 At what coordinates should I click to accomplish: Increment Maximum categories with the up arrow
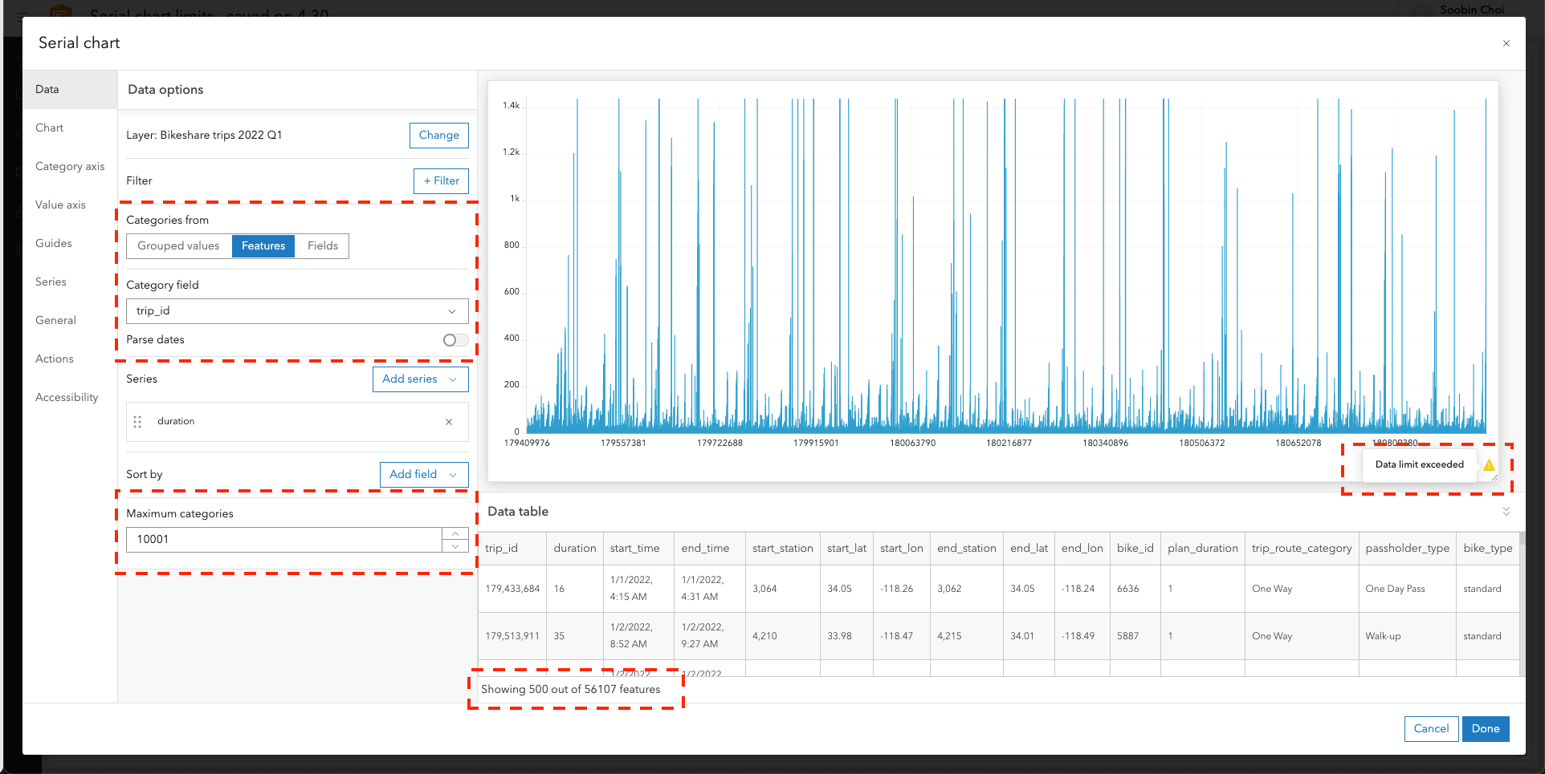(x=455, y=533)
